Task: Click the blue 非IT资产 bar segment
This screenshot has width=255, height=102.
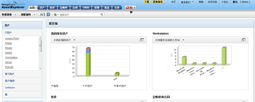Action: coord(88,51)
